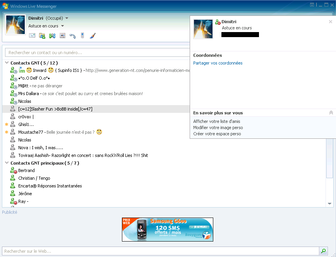Close the Dimitri contact card popup
This screenshot has width=336, height=257.
[331, 22]
